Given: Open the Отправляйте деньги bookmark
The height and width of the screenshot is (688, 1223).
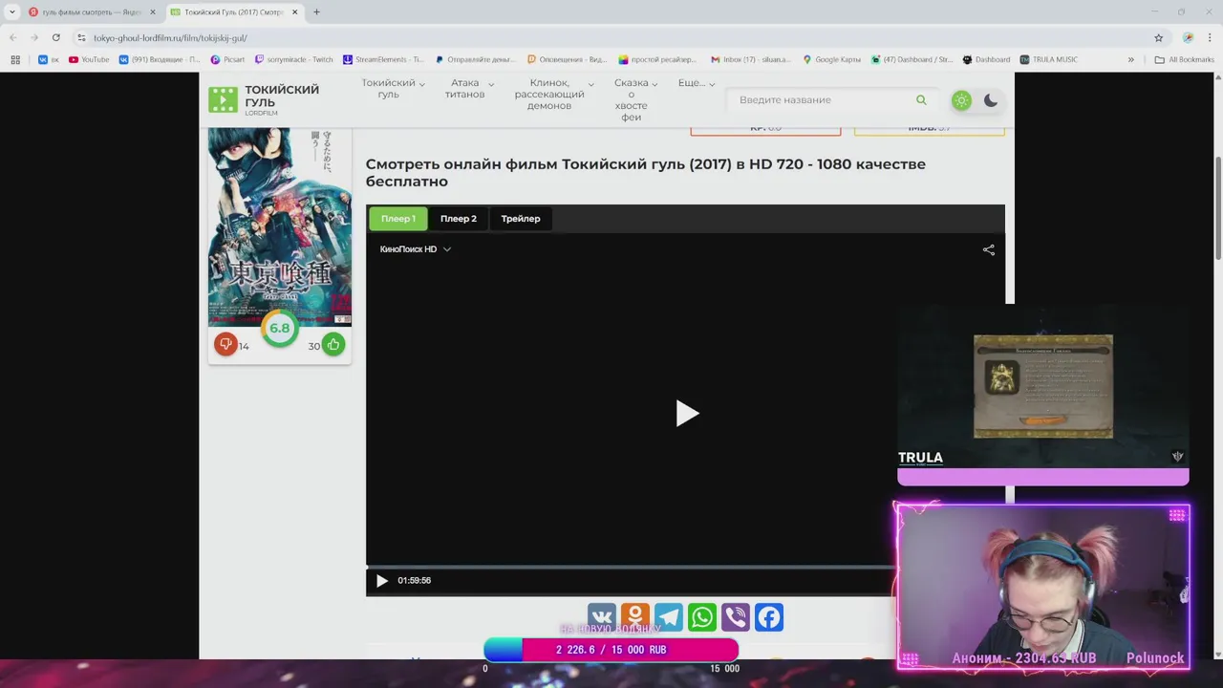Looking at the screenshot, I should (x=474, y=59).
